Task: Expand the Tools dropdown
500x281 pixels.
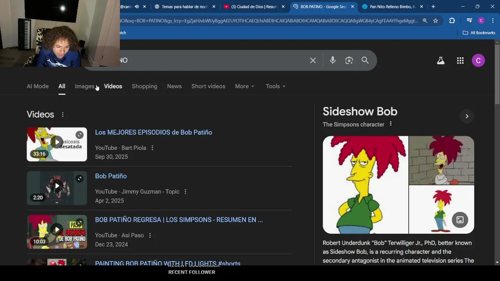Action: pos(275,86)
